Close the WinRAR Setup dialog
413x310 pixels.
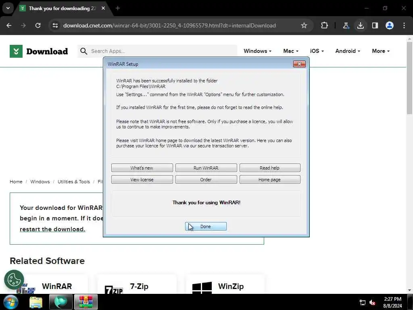coord(299,64)
